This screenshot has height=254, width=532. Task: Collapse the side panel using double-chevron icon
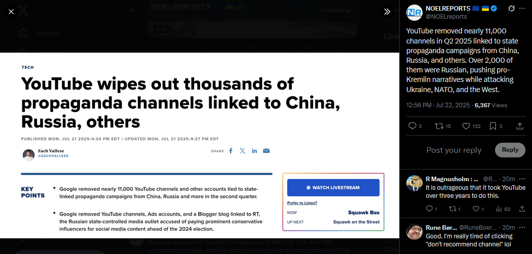click(x=387, y=12)
